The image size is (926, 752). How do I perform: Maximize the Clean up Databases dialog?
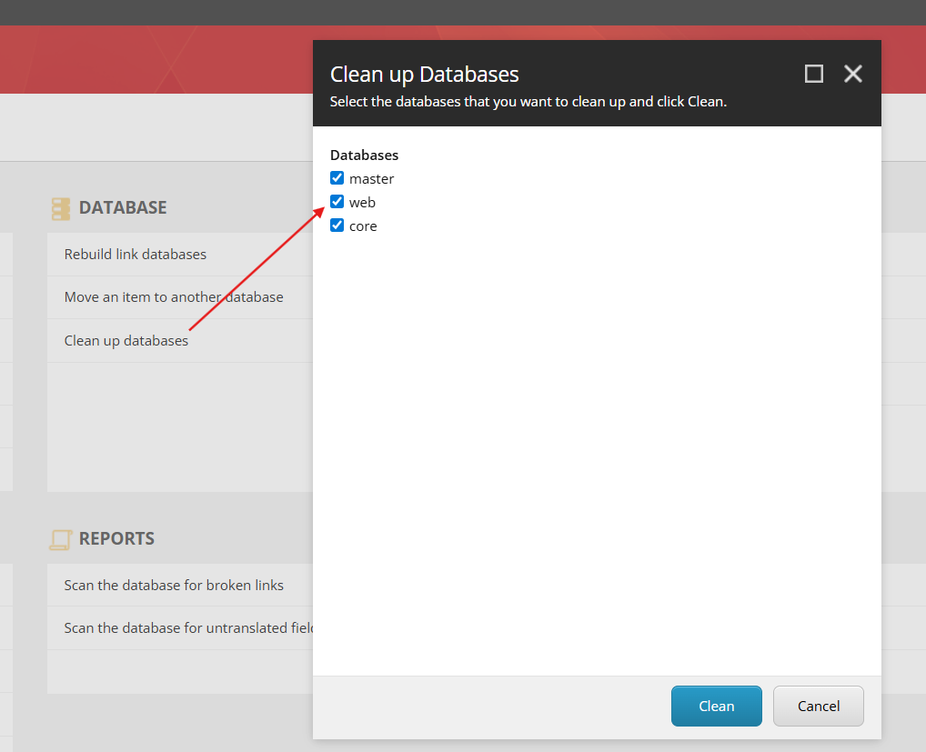coord(814,74)
